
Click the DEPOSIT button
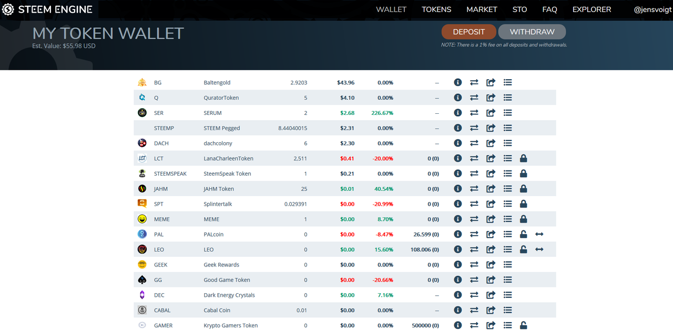pyautogui.click(x=469, y=32)
